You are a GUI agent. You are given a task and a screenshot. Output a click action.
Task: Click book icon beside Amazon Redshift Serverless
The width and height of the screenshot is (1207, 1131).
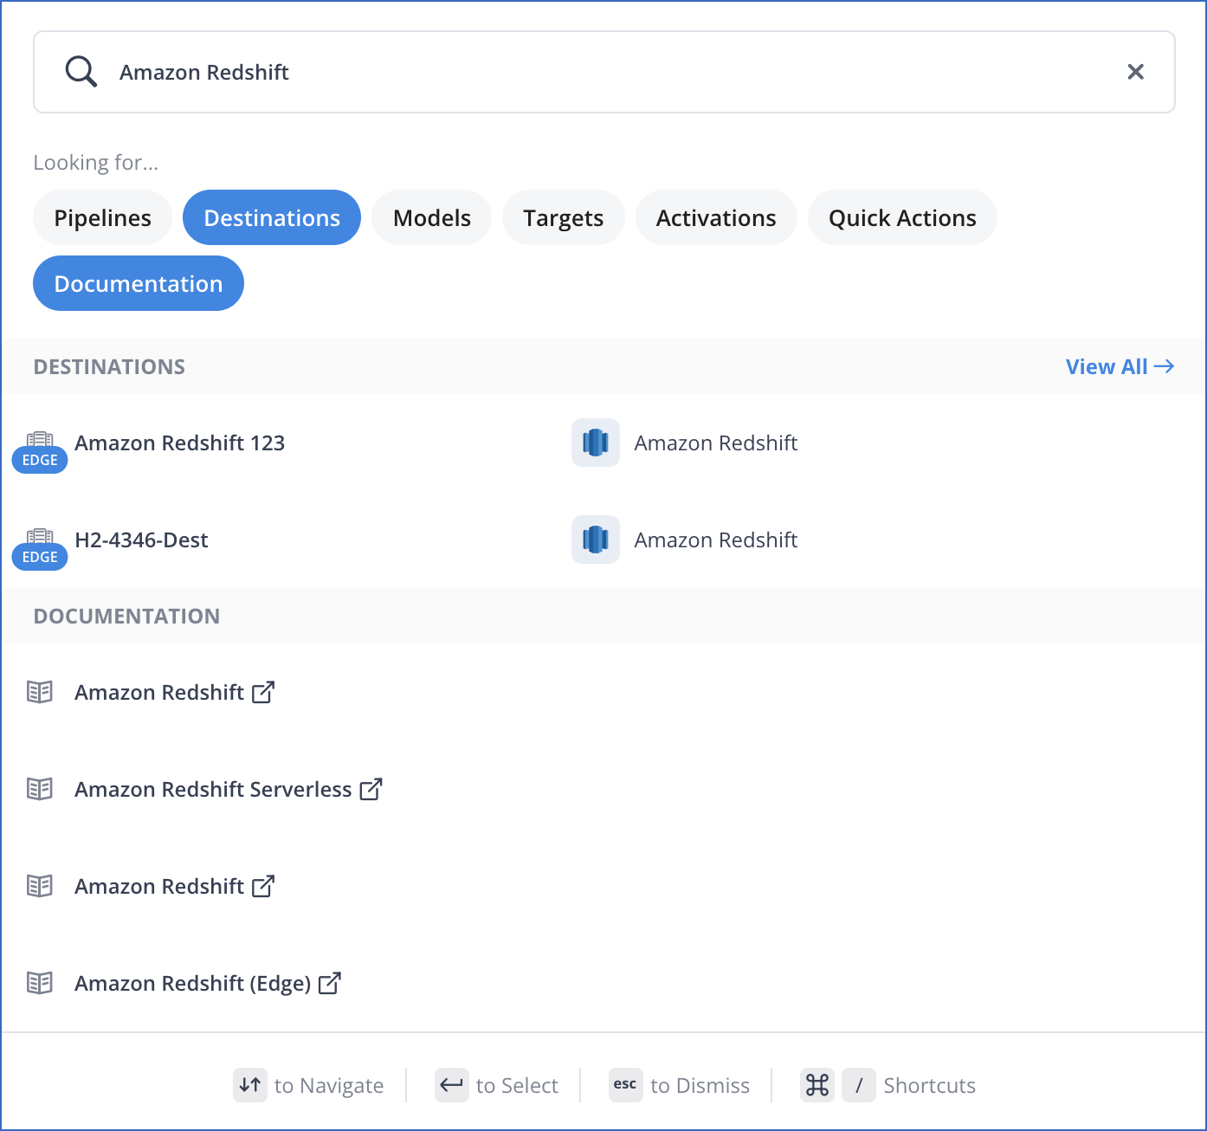point(40,789)
